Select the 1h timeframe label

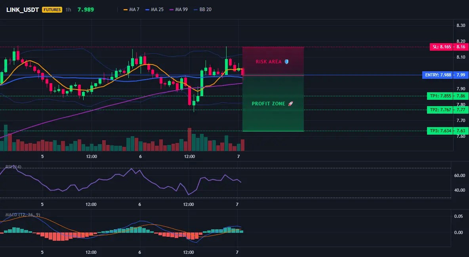[x=69, y=10]
